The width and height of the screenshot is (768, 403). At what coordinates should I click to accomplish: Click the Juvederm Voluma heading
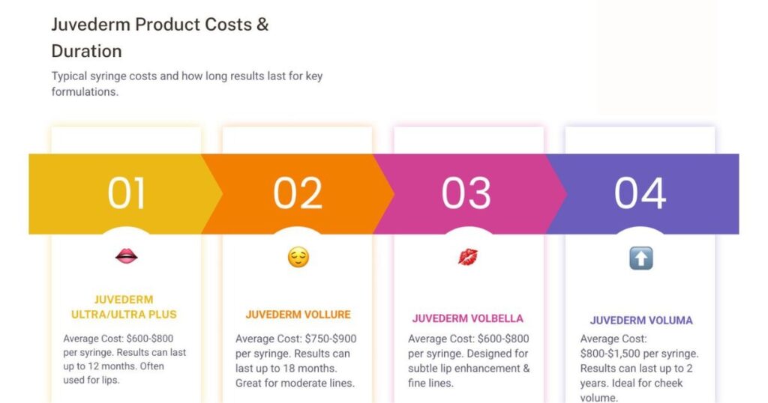[x=640, y=320]
